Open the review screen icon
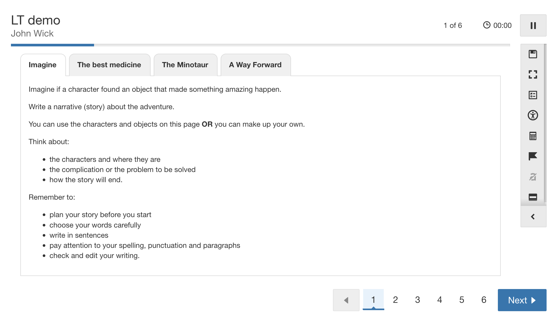The width and height of the screenshot is (557, 319). 533,95
